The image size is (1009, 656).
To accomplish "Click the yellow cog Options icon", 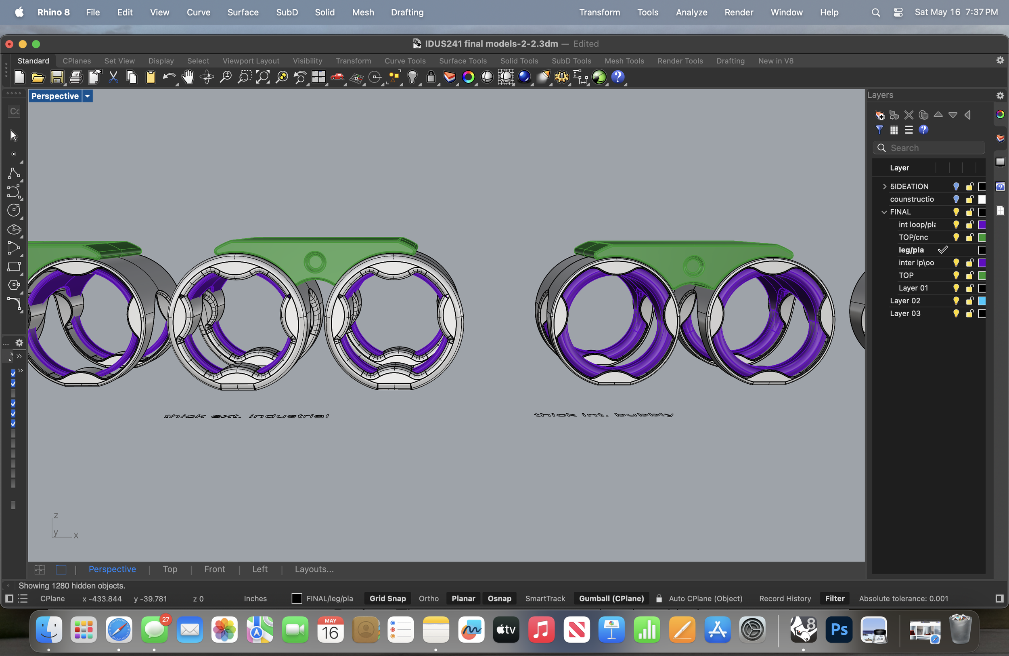I will [562, 77].
